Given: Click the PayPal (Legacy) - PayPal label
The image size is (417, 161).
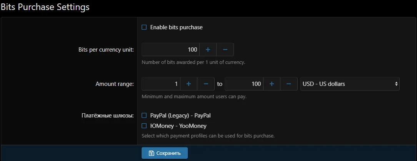Looking at the screenshot, I should tap(180, 115).
